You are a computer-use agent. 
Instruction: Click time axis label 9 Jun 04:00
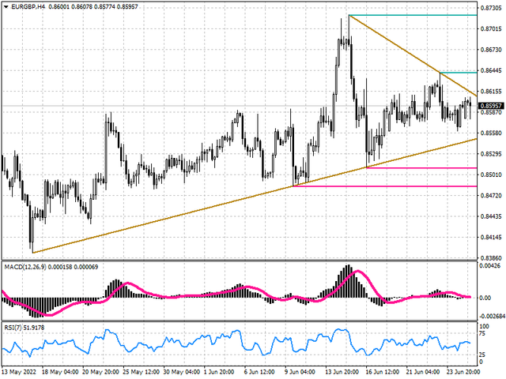tap(301, 372)
